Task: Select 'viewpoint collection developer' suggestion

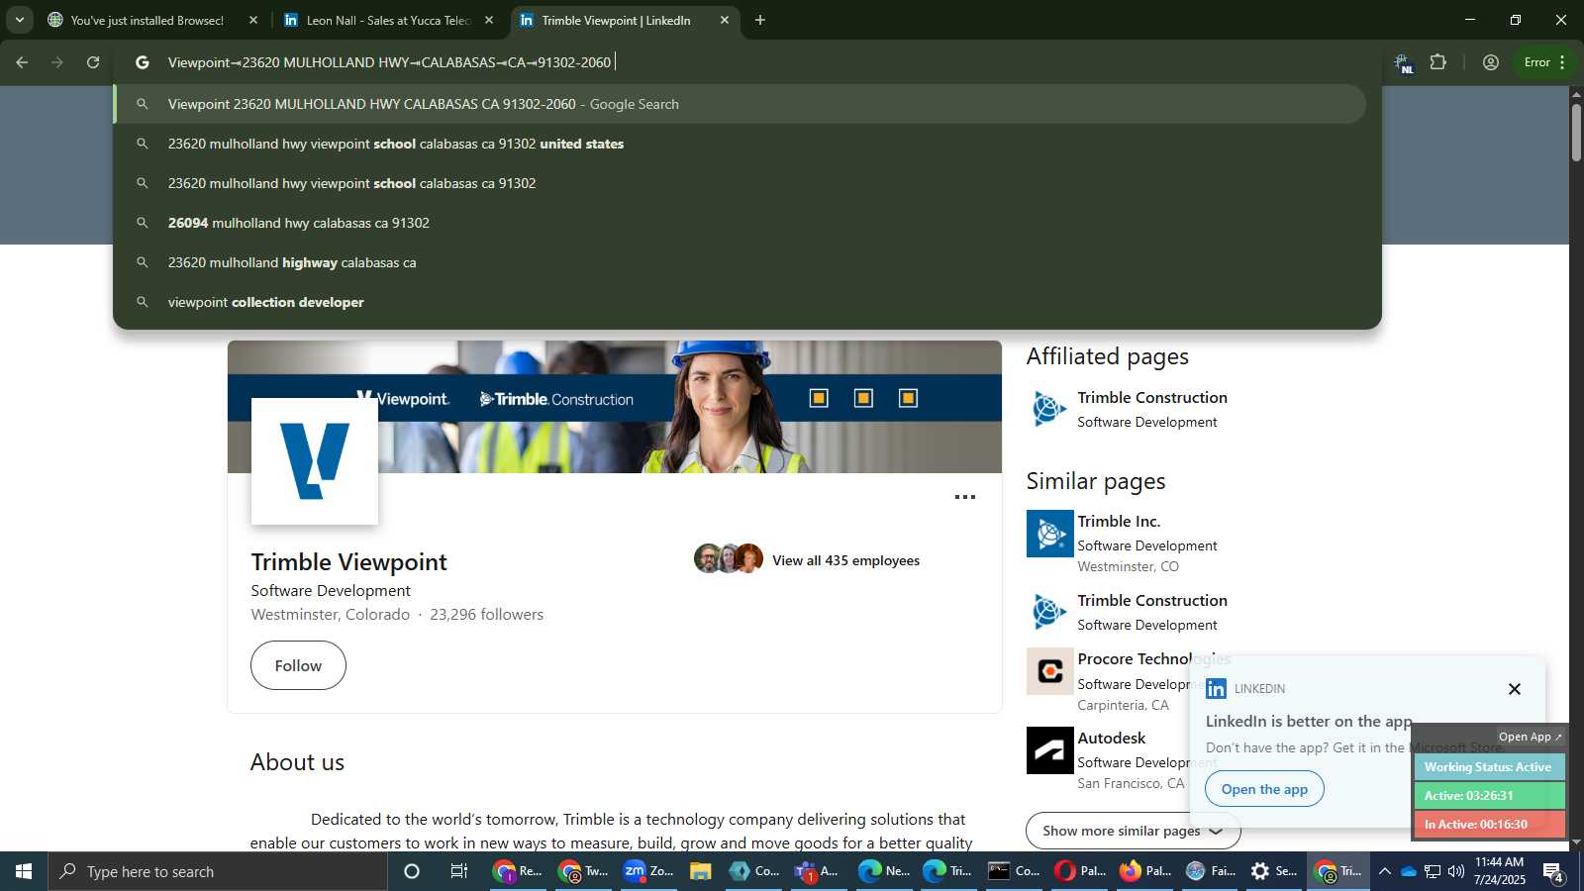Action: [x=740, y=302]
